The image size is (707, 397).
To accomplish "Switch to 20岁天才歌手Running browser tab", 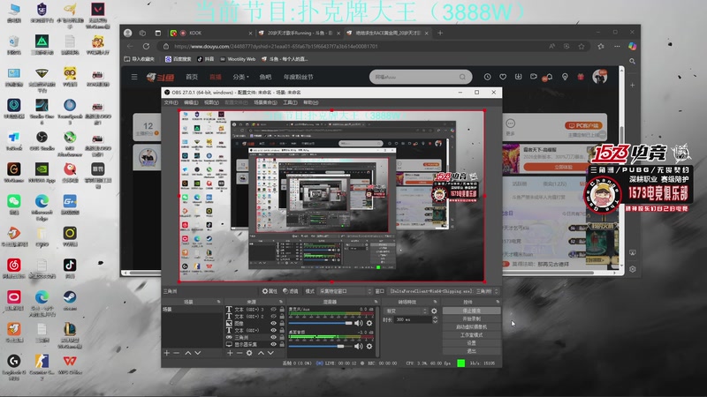I will [x=300, y=33].
